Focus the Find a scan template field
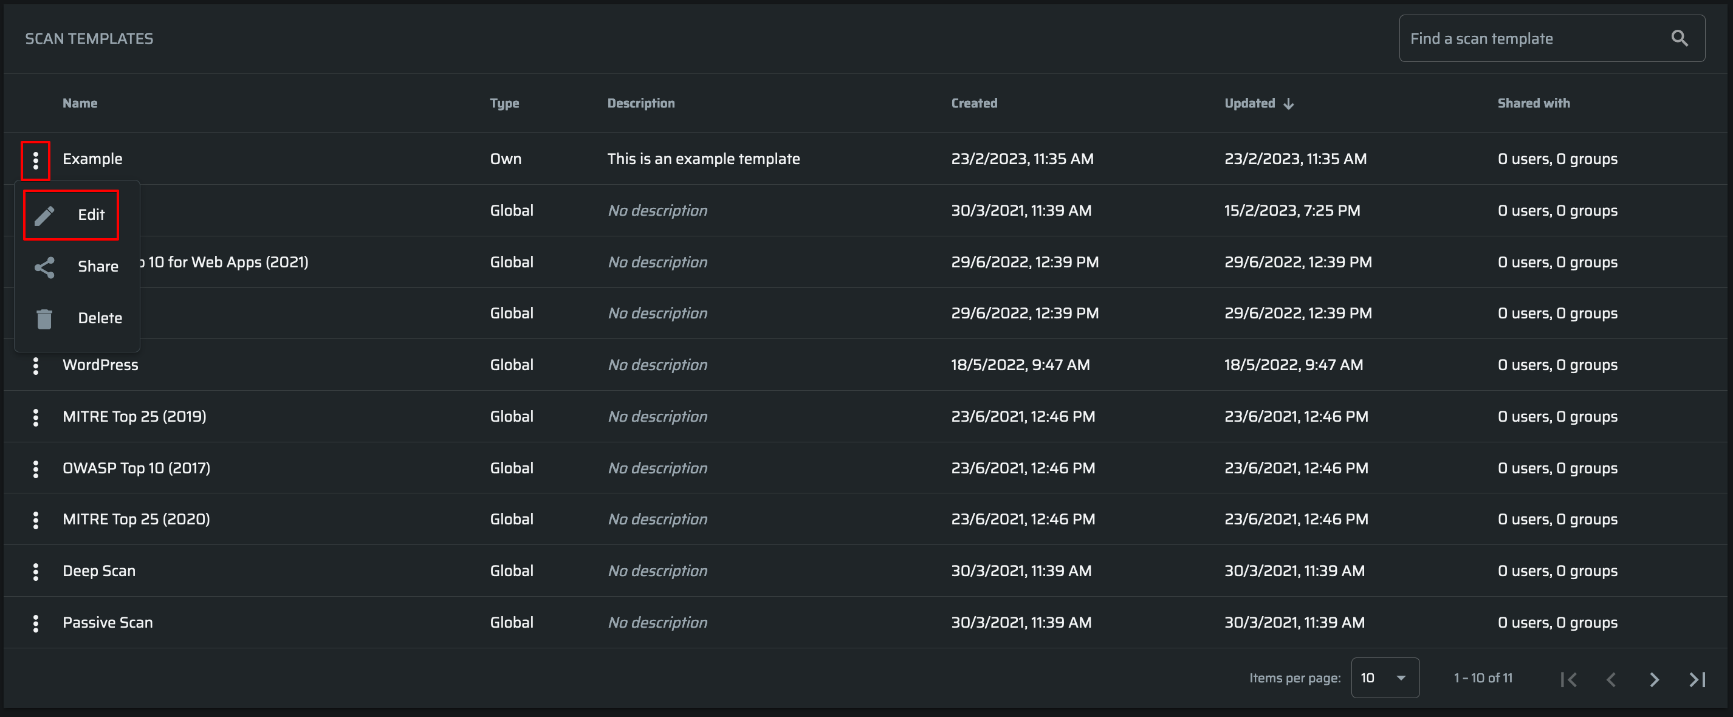The width and height of the screenshot is (1733, 717). [1534, 38]
